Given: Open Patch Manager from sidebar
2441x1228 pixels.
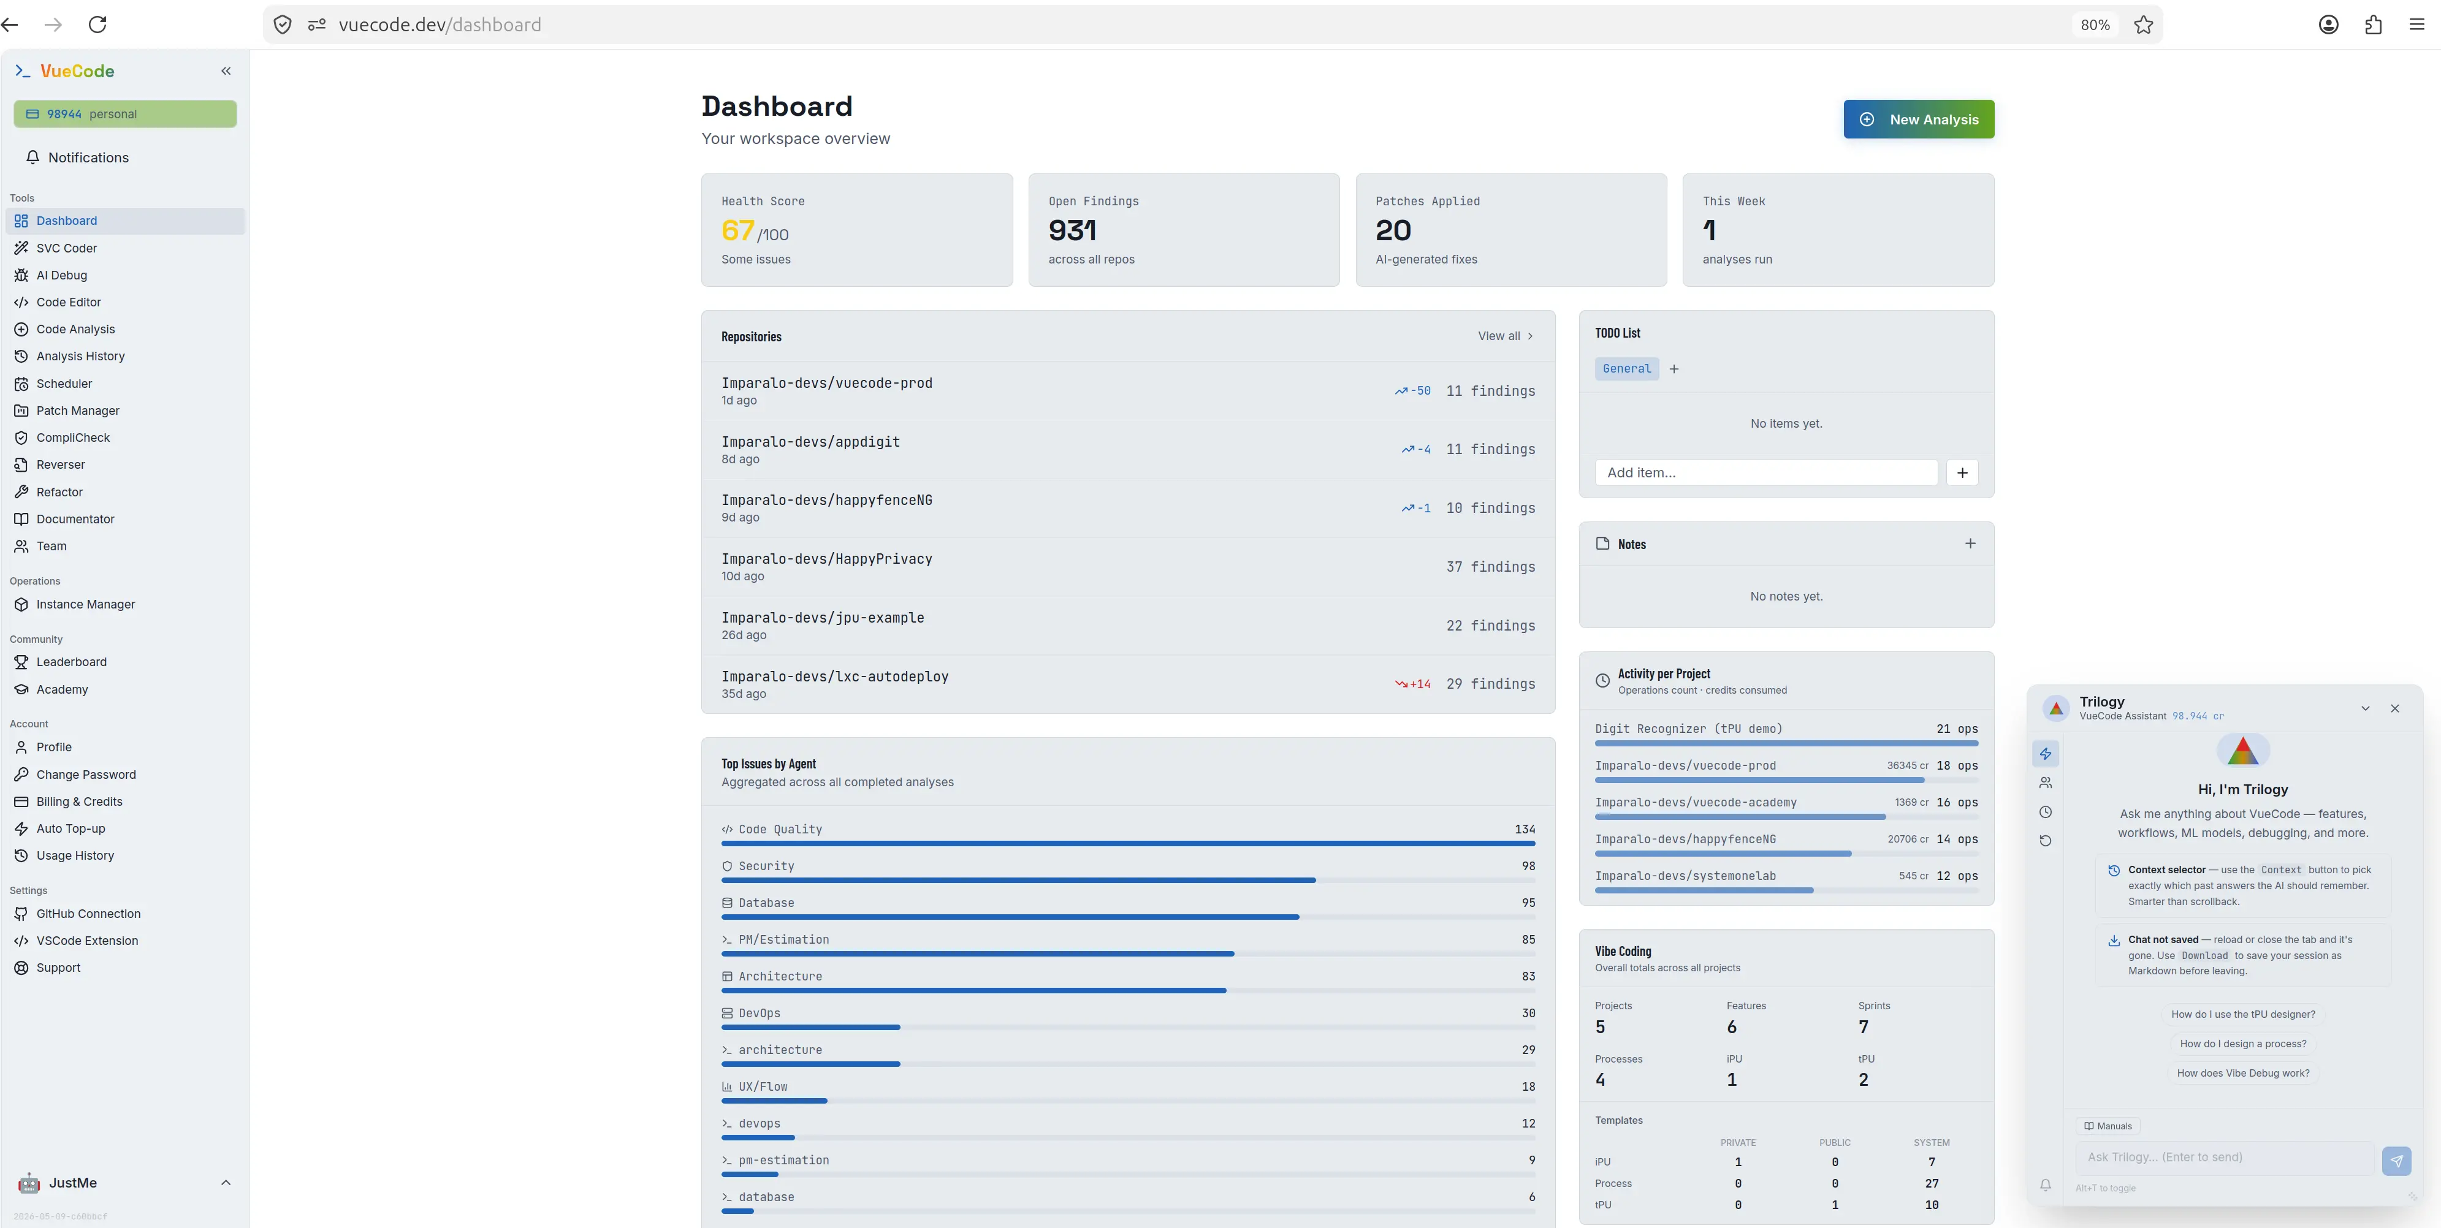Looking at the screenshot, I should [x=125, y=411].
